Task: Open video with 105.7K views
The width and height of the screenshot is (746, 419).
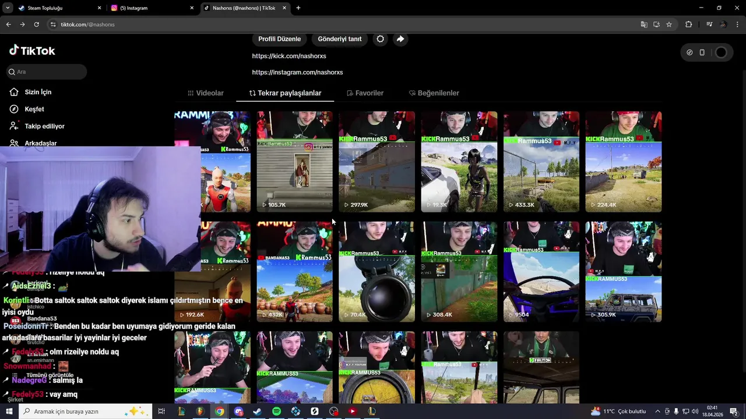Action: click(x=294, y=162)
